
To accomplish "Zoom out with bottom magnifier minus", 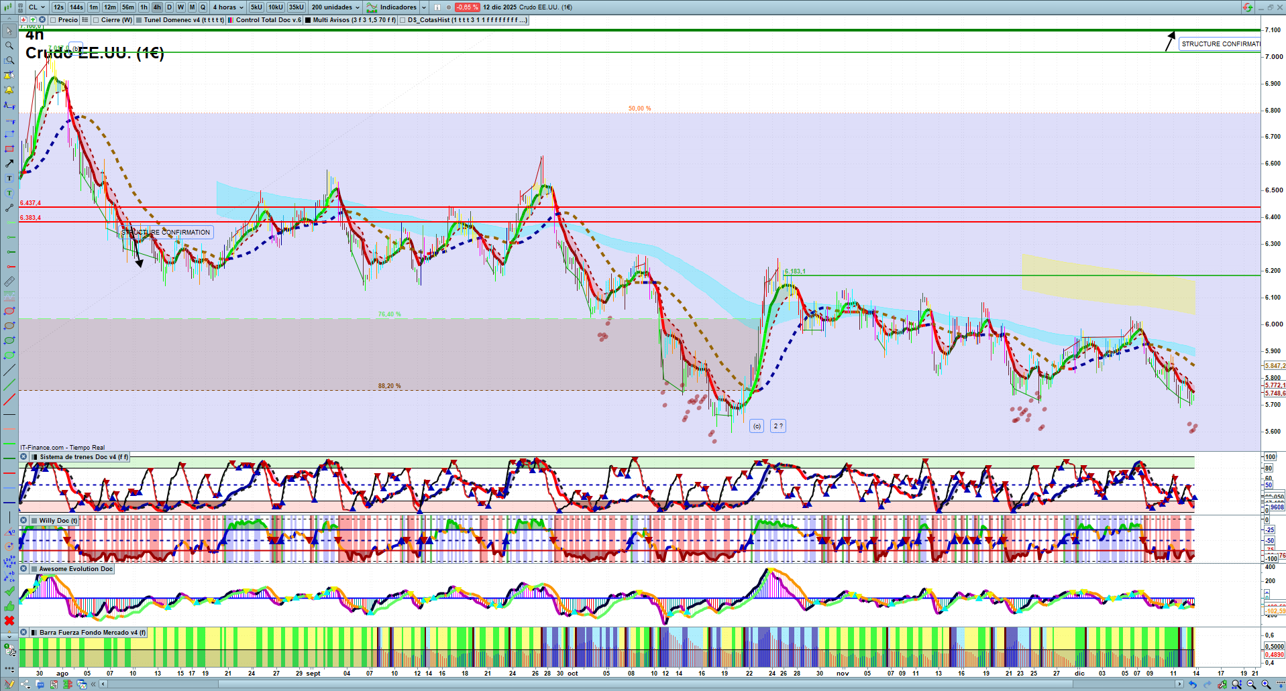I will pos(1251,684).
